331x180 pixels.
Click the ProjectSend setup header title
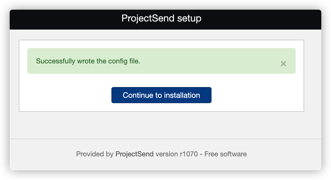click(x=161, y=18)
